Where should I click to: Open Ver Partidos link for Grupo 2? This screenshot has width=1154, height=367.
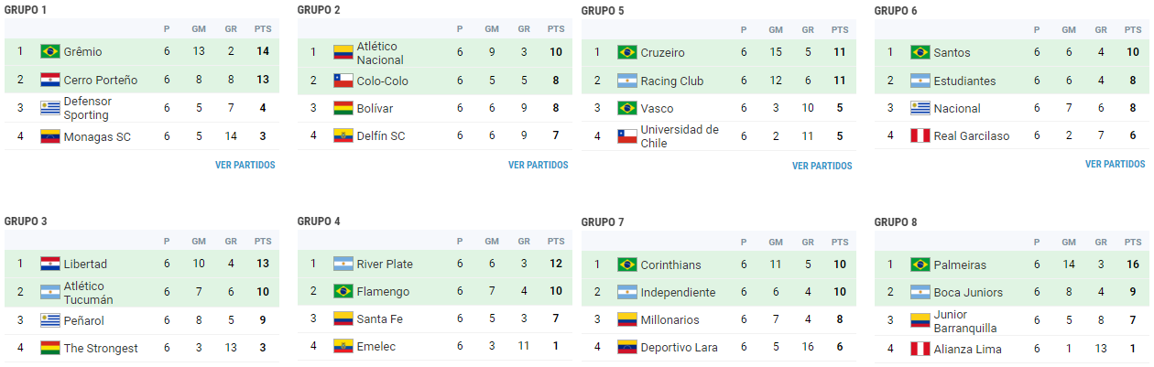tap(538, 166)
